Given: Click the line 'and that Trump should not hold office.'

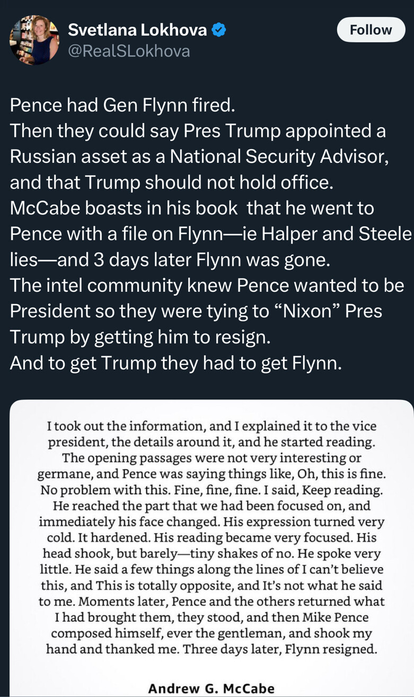Looking at the screenshot, I should [172, 183].
